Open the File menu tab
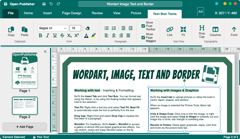This screenshot has width=240, height=139. pyautogui.click(x=11, y=13)
